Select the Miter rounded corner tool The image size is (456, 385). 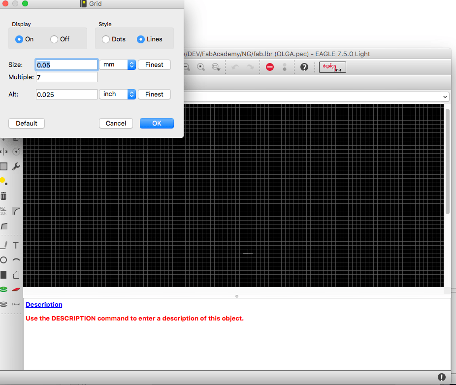[x=16, y=211]
